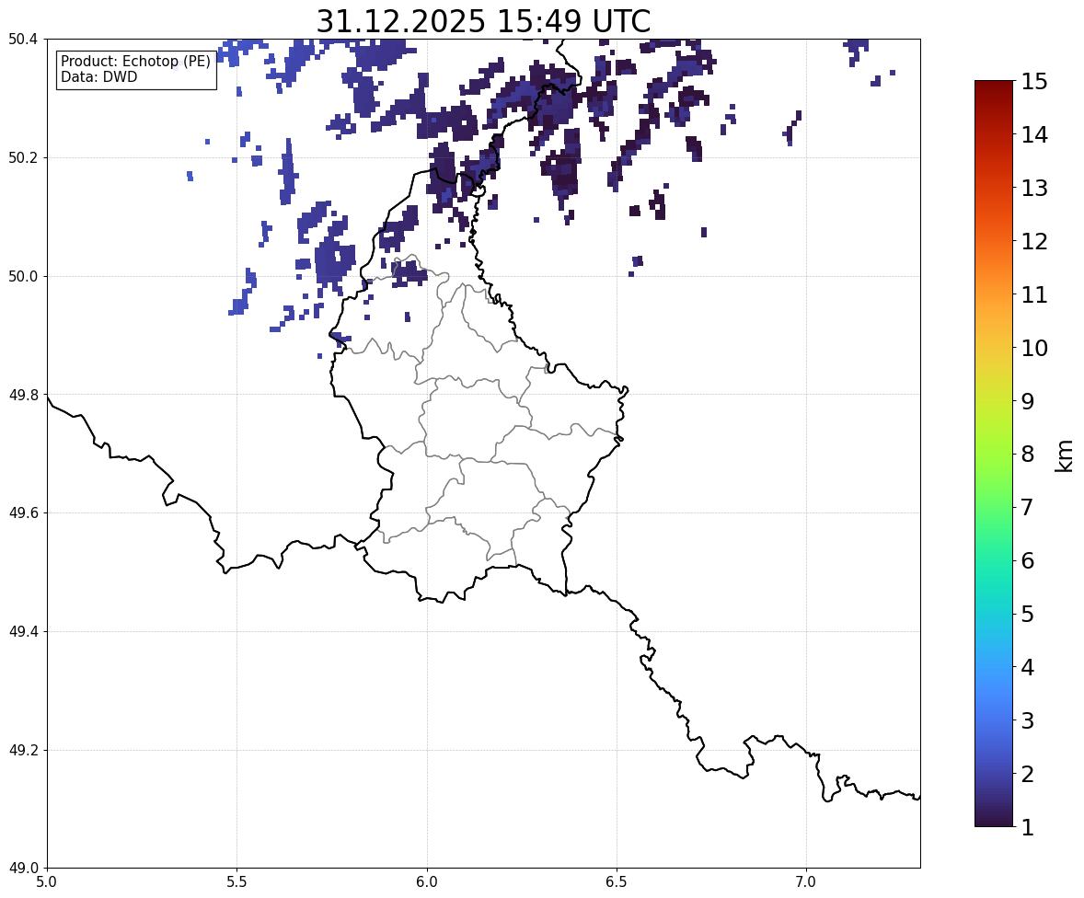Viewport: 1084px width, 898px height.
Task: Click the colorbar tick label 15
Action: click(x=1034, y=82)
